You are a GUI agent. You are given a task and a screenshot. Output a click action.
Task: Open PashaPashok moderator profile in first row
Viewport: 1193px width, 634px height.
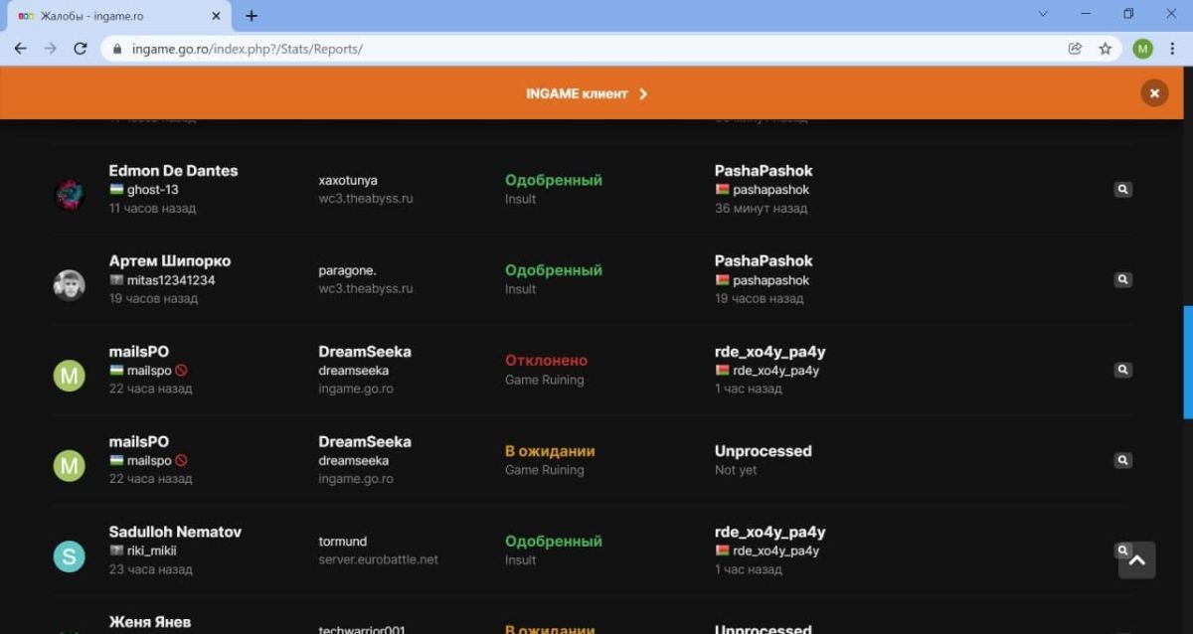pyautogui.click(x=763, y=171)
